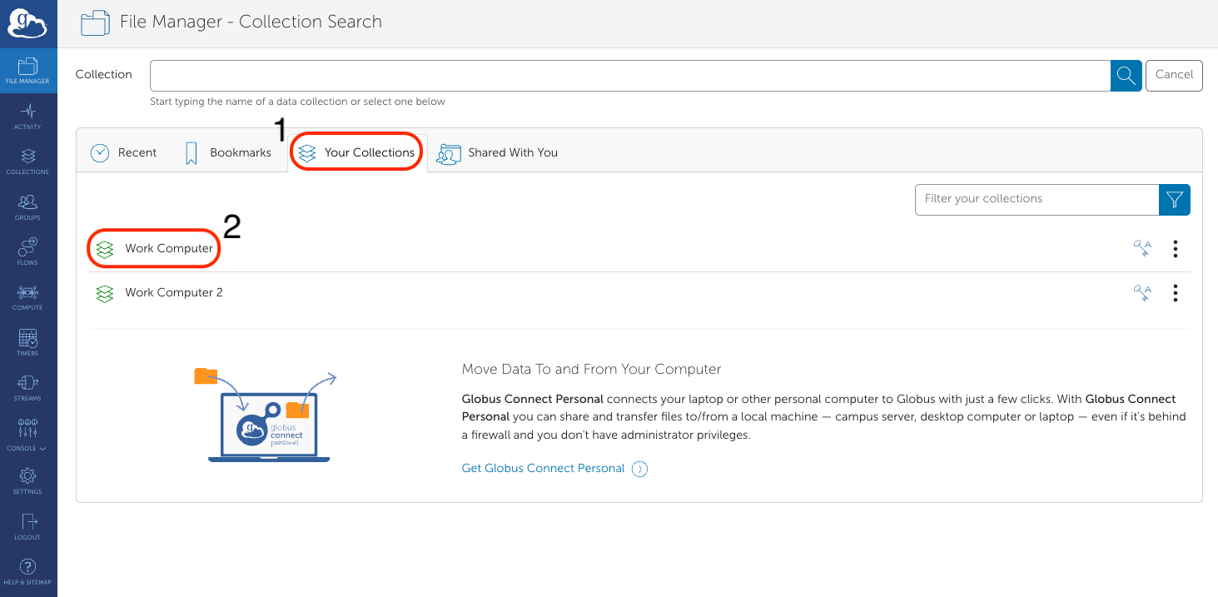
Task: Click the magnifier search button
Action: tap(1126, 75)
